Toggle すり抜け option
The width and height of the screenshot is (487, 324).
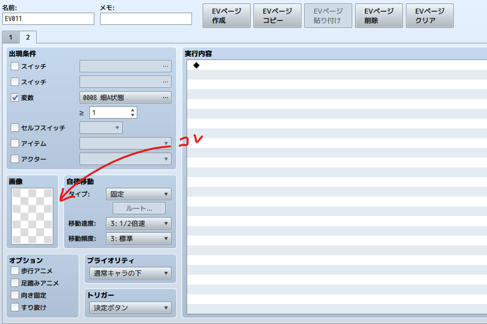click(x=15, y=307)
